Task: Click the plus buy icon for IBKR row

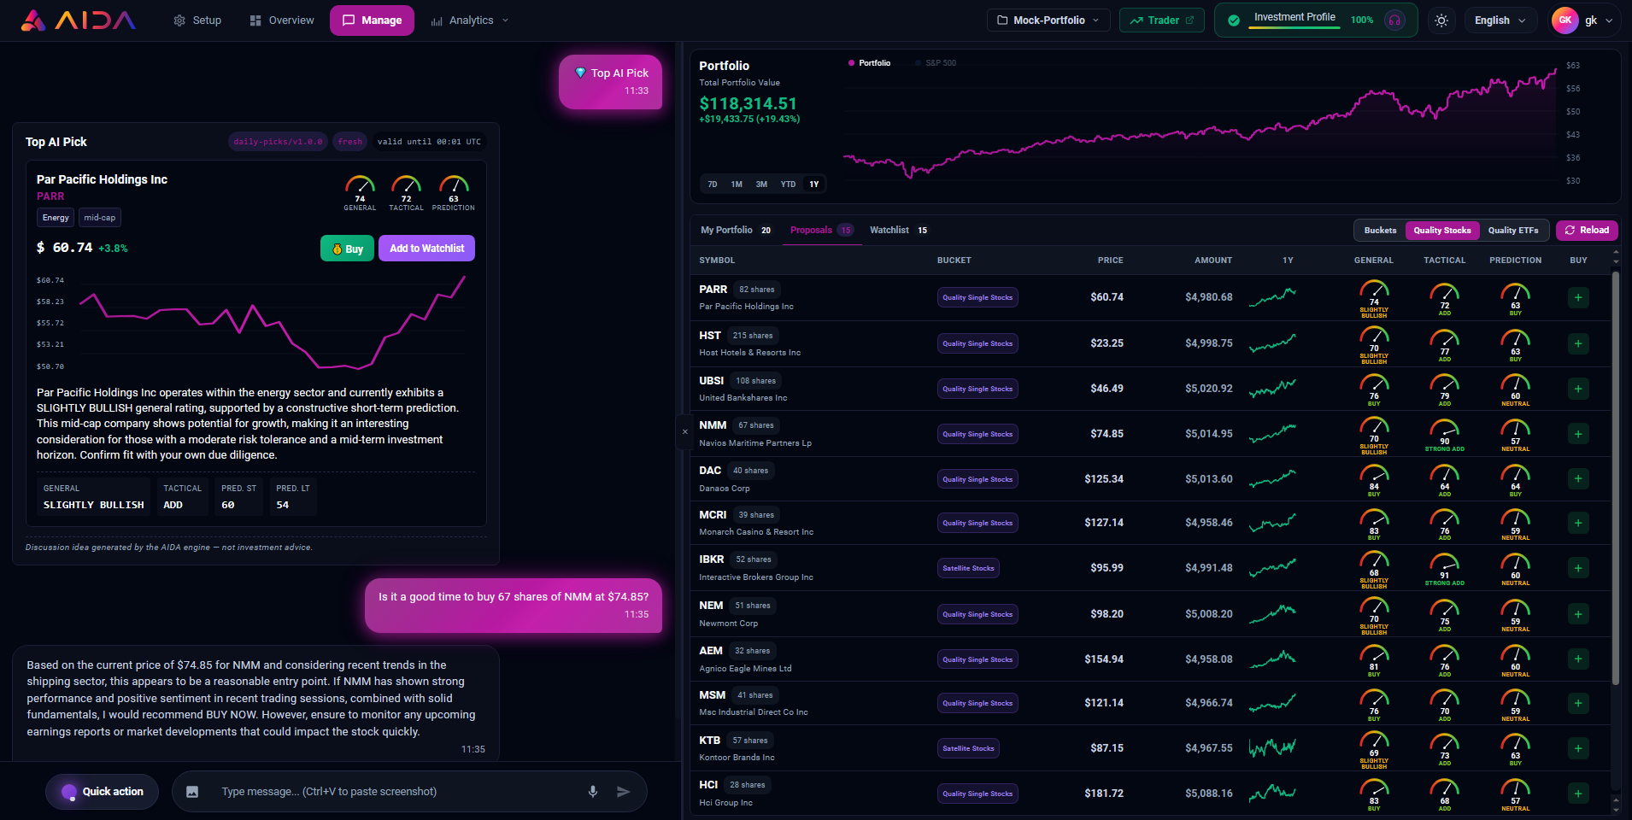Action: [x=1578, y=568]
